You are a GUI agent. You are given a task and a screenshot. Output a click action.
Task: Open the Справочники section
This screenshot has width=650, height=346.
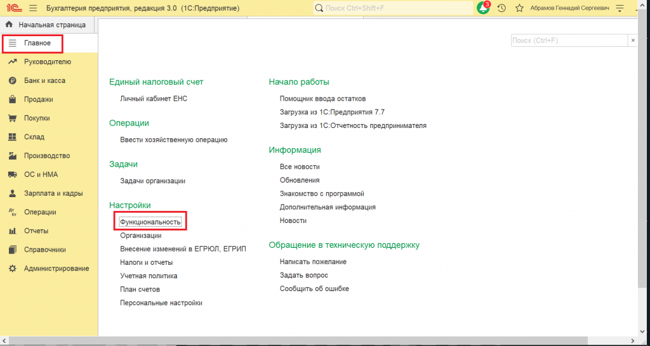coord(45,250)
